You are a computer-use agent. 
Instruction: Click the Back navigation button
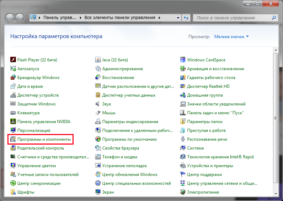(10, 18)
